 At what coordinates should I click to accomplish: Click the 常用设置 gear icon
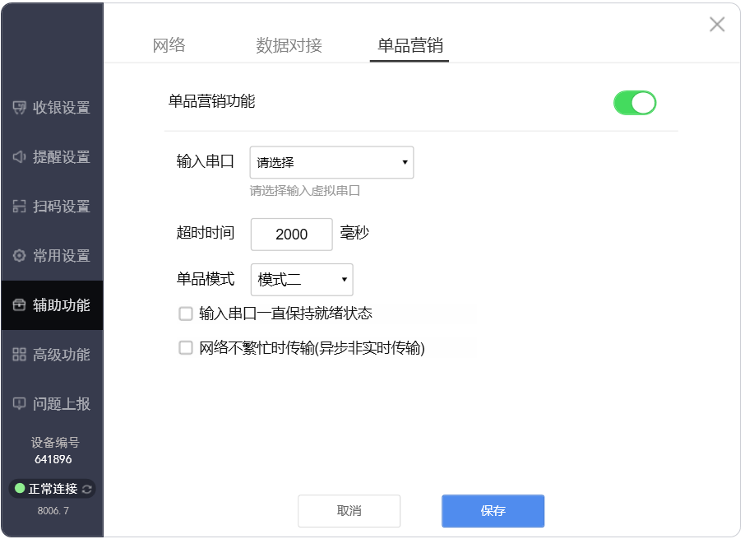[x=19, y=256]
